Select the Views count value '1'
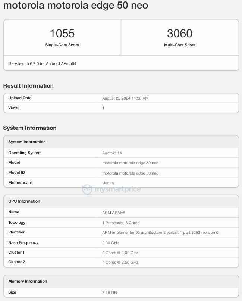242x301 pixels. click(103, 108)
